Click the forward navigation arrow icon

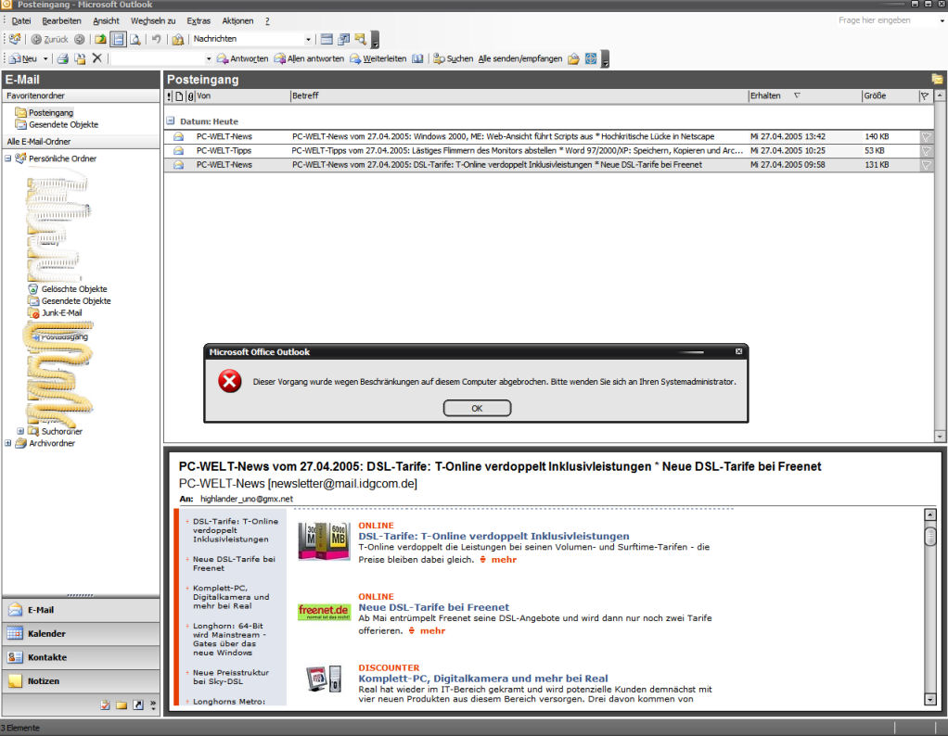point(79,39)
